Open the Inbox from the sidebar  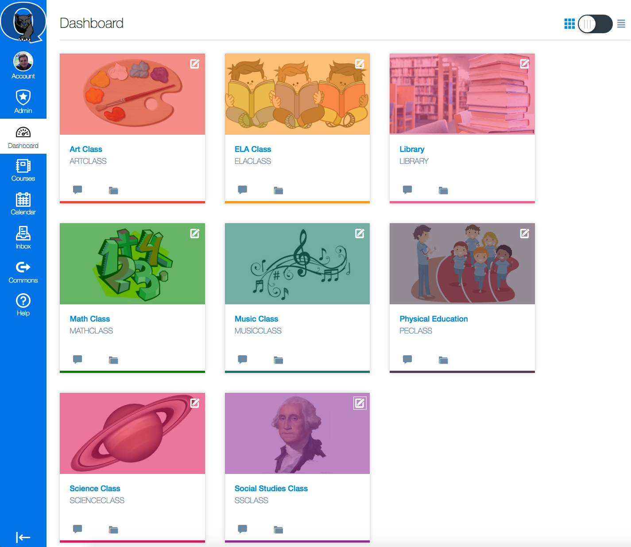(23, 238)
